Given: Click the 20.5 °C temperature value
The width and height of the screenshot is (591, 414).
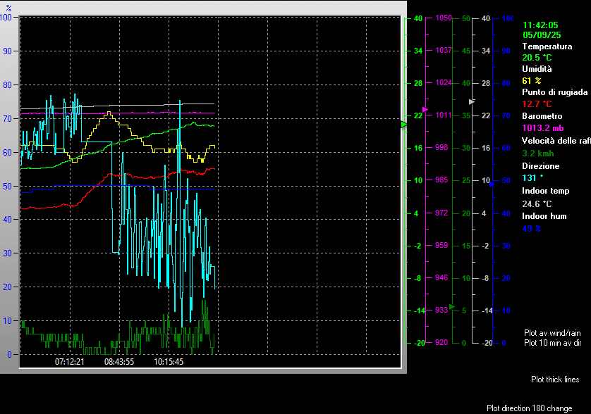Looking at the screenshot, I should click(x=537, y=58).
